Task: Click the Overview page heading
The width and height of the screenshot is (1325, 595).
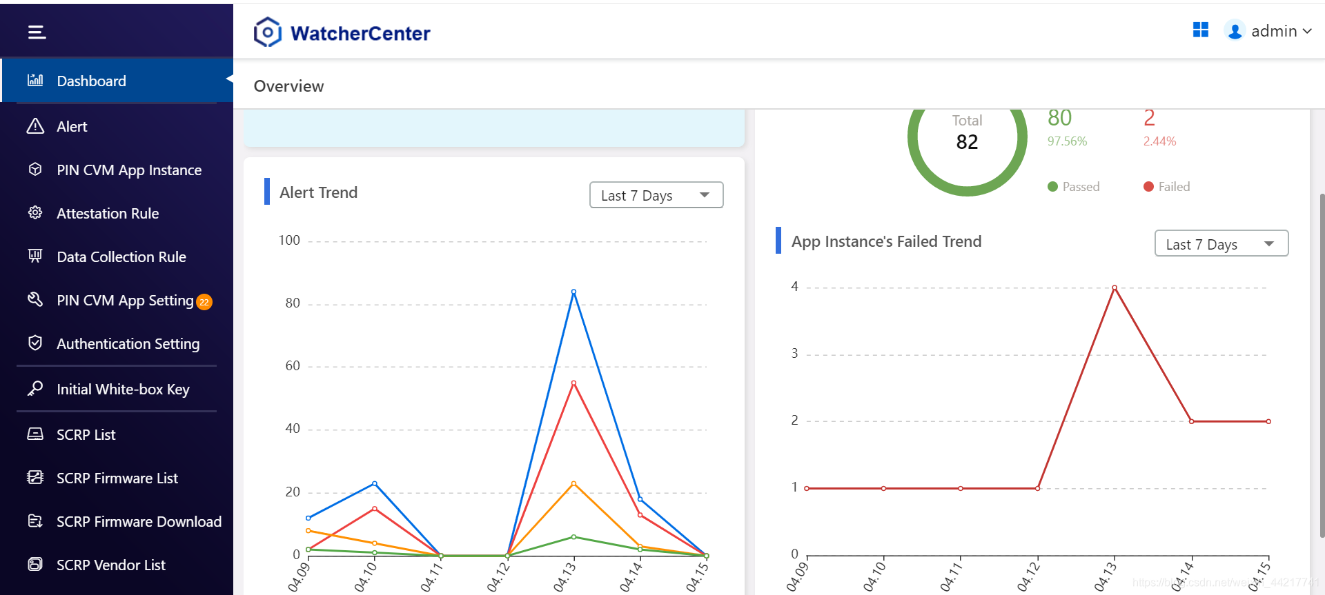Action: tap(288, 86)
